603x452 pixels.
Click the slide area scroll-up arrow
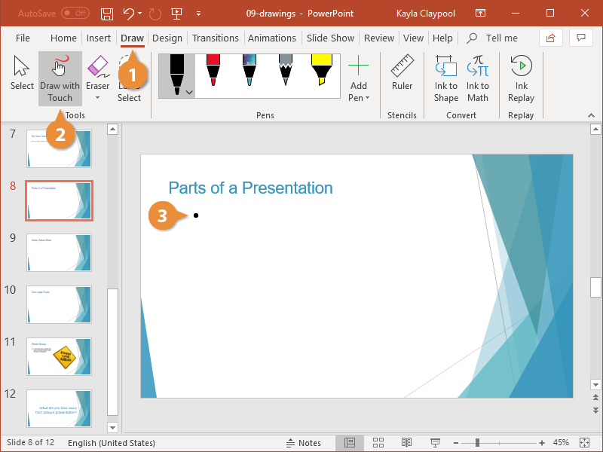click(595, 129)
